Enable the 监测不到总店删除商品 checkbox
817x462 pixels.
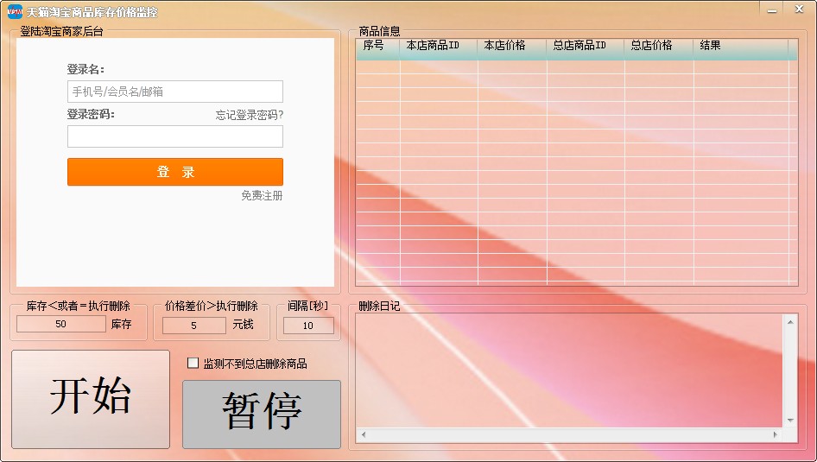pos(193,364)
